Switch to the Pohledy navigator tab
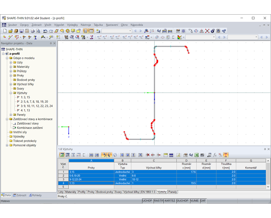271x218 pixels. click(35, 195)
